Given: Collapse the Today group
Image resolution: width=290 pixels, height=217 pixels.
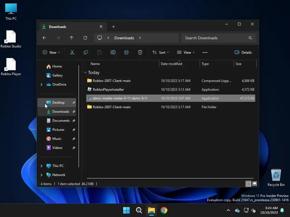Looking at the screenshot, I should (x=85, y=73).
